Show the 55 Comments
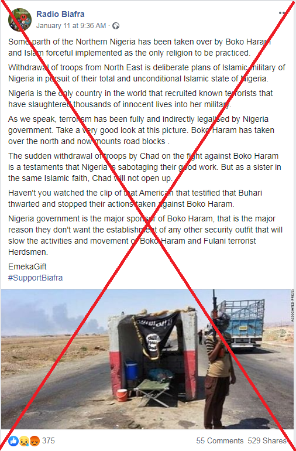This screenshot has height=451, width=296. click(219, 440)
